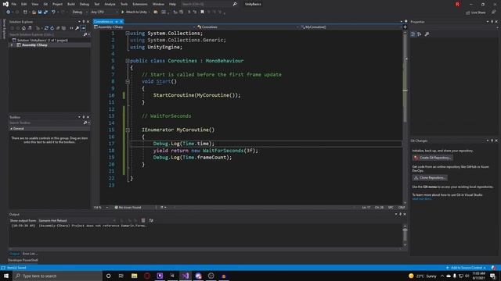The height and width of the screenshot is (281, 501).
Task: Click the Categorized icon in Properties
Action: coord(413,34)
